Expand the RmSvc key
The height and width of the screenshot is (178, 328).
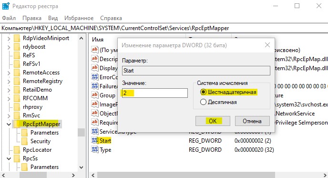click(x=9, y=116)
